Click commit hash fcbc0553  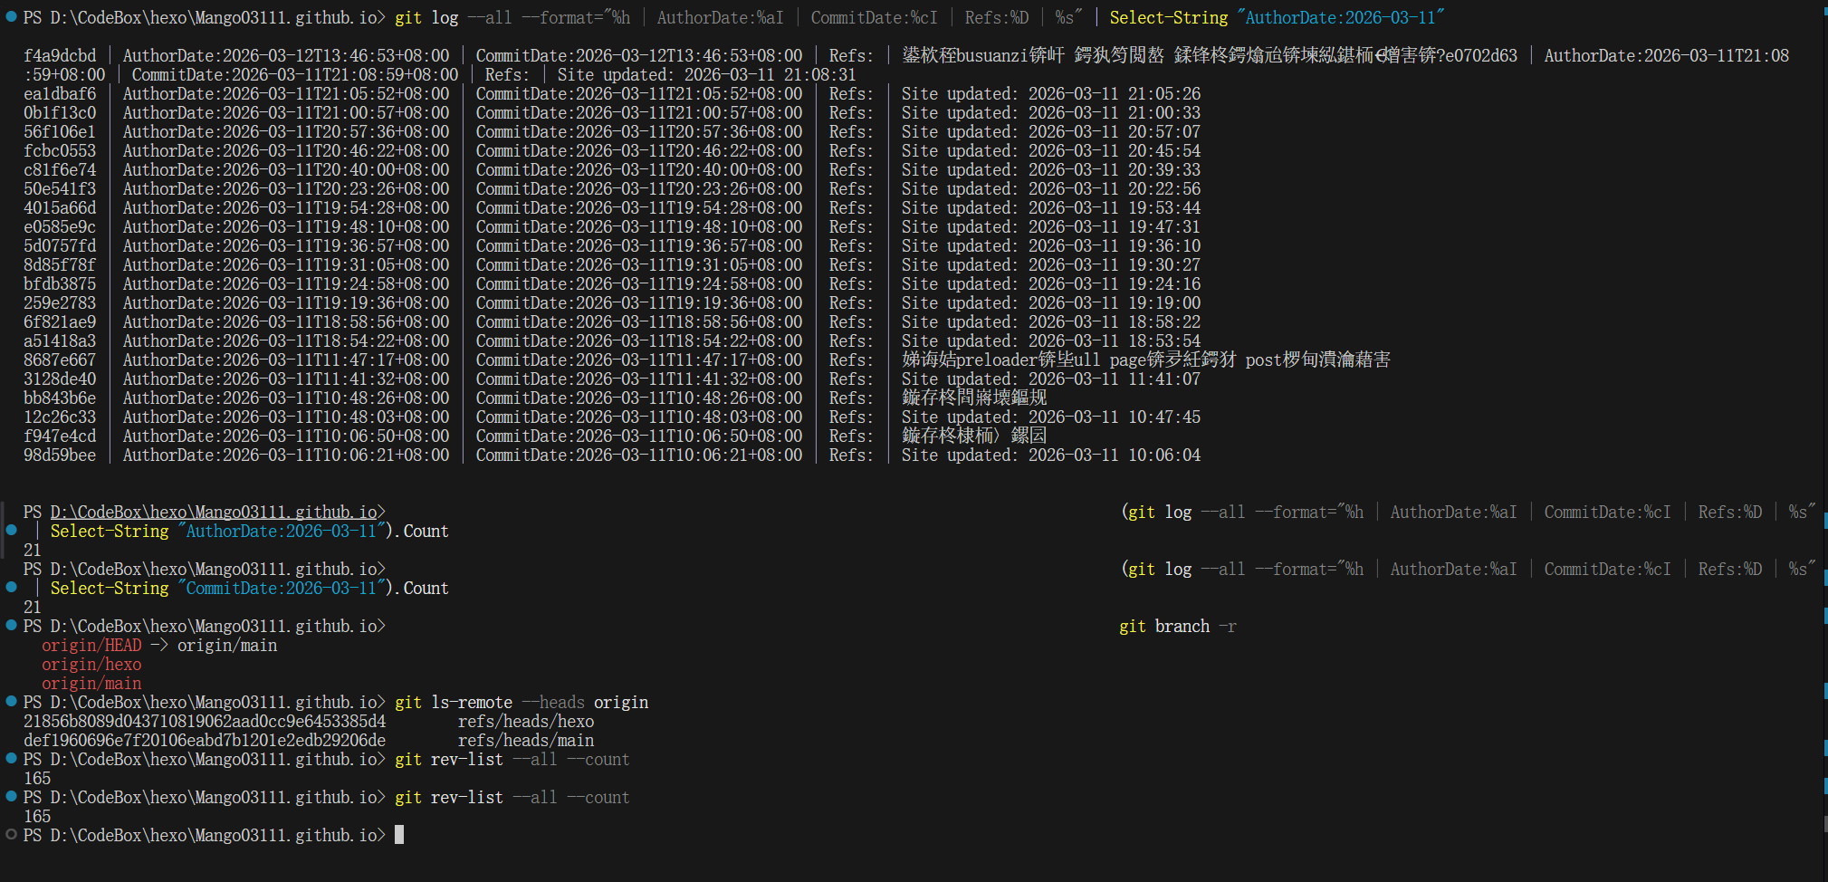60,150
